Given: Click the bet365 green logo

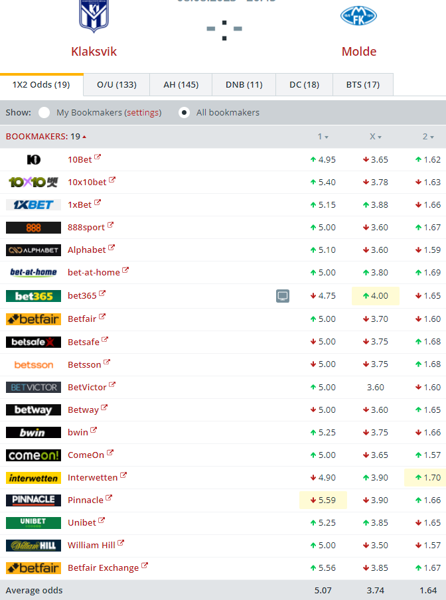Looking at the screenshot, I should [x=33, y=296].
